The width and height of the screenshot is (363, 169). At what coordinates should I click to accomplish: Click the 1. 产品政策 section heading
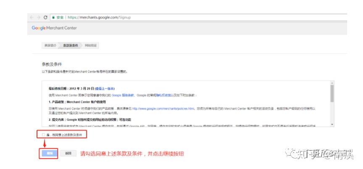point(77,102)
